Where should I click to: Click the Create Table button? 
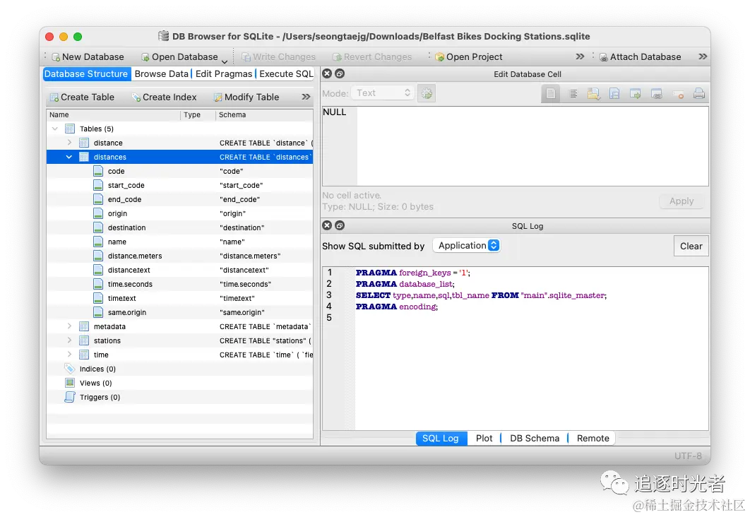[x=82, y=97]
